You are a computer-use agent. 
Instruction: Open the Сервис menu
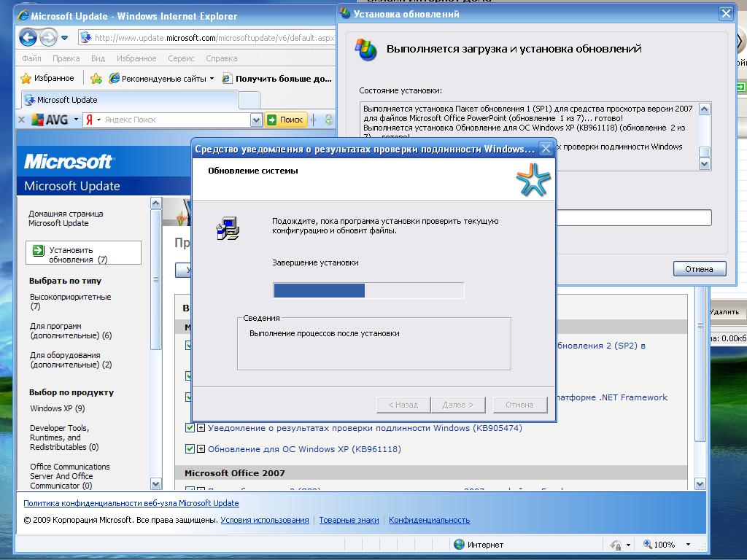[x=181, y=58]
